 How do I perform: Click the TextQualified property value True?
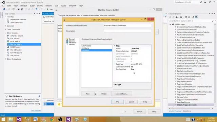pyautogui.click(x=133, y=69)
